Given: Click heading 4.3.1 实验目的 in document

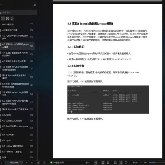Looking at the screenshot, I should [76, 47].
